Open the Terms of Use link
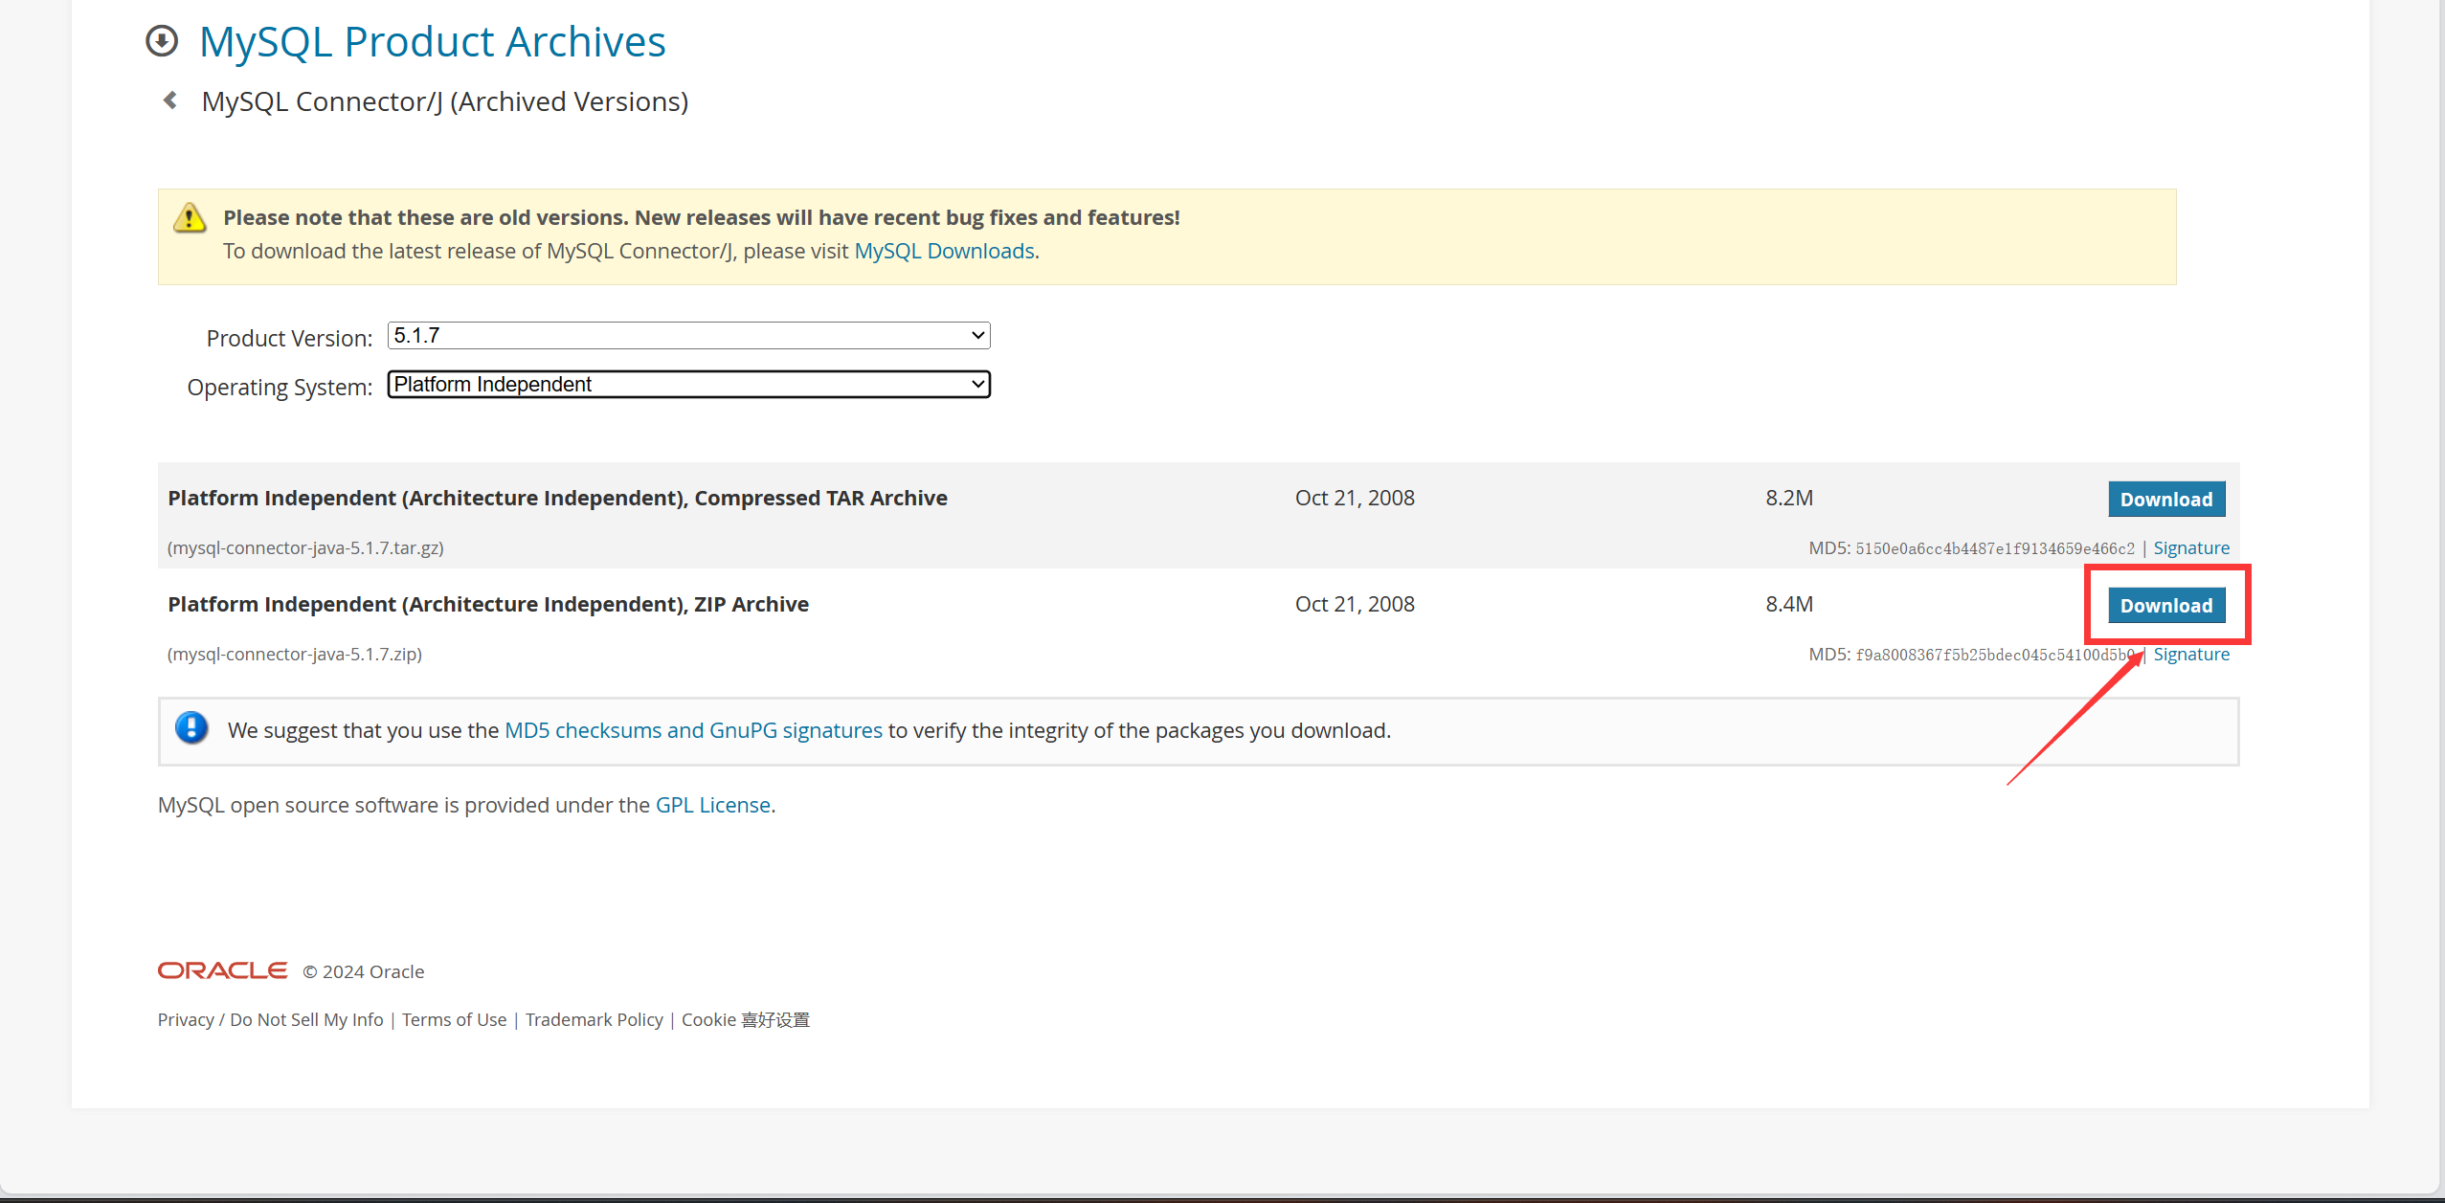The width and height of the screenshot is (2445, 1203). [454, 1020]
